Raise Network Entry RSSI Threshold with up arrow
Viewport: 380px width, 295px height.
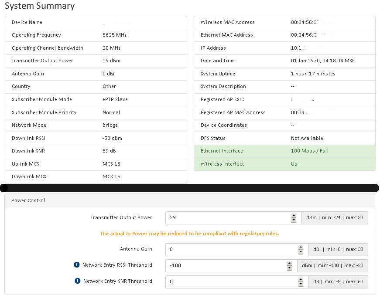tap(289, 264)
